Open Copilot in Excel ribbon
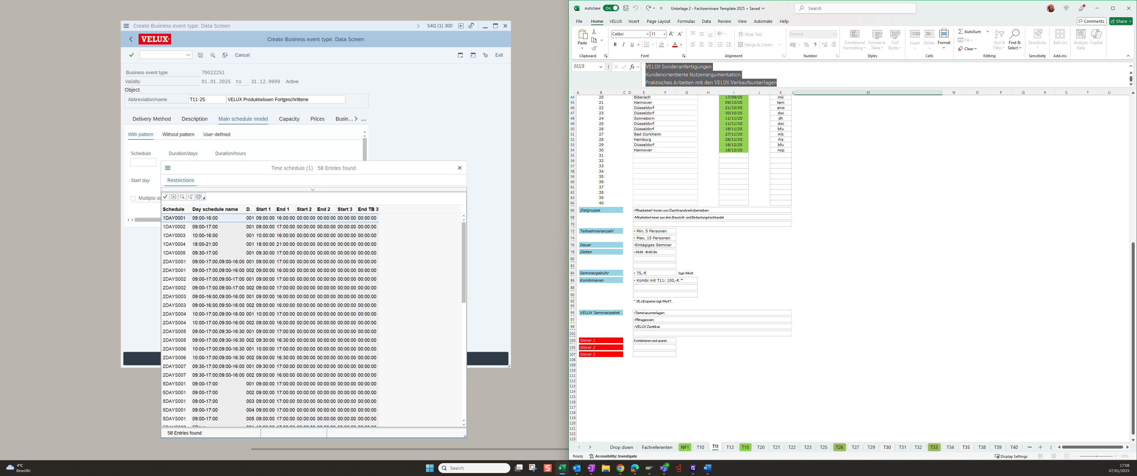The image size is (1137, 476). [1096, 37]
